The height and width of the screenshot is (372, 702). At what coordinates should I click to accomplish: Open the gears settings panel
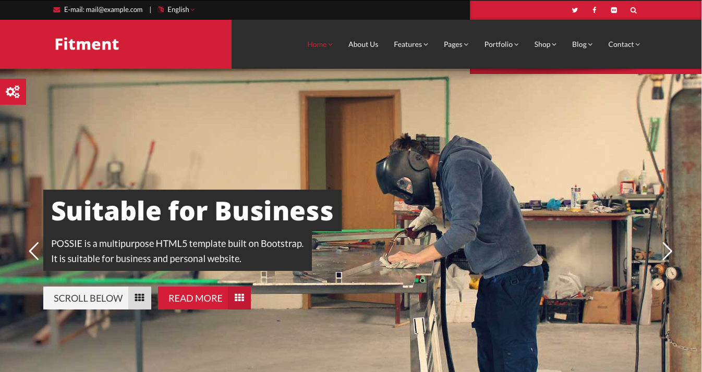[x=13, y=92]
